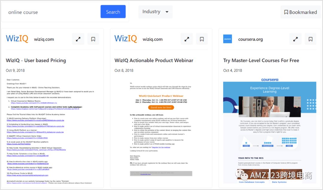The width and height of the screenshot is (323, 190).
Task: Open the Industry dropdown filter
Action: (155, 12)
